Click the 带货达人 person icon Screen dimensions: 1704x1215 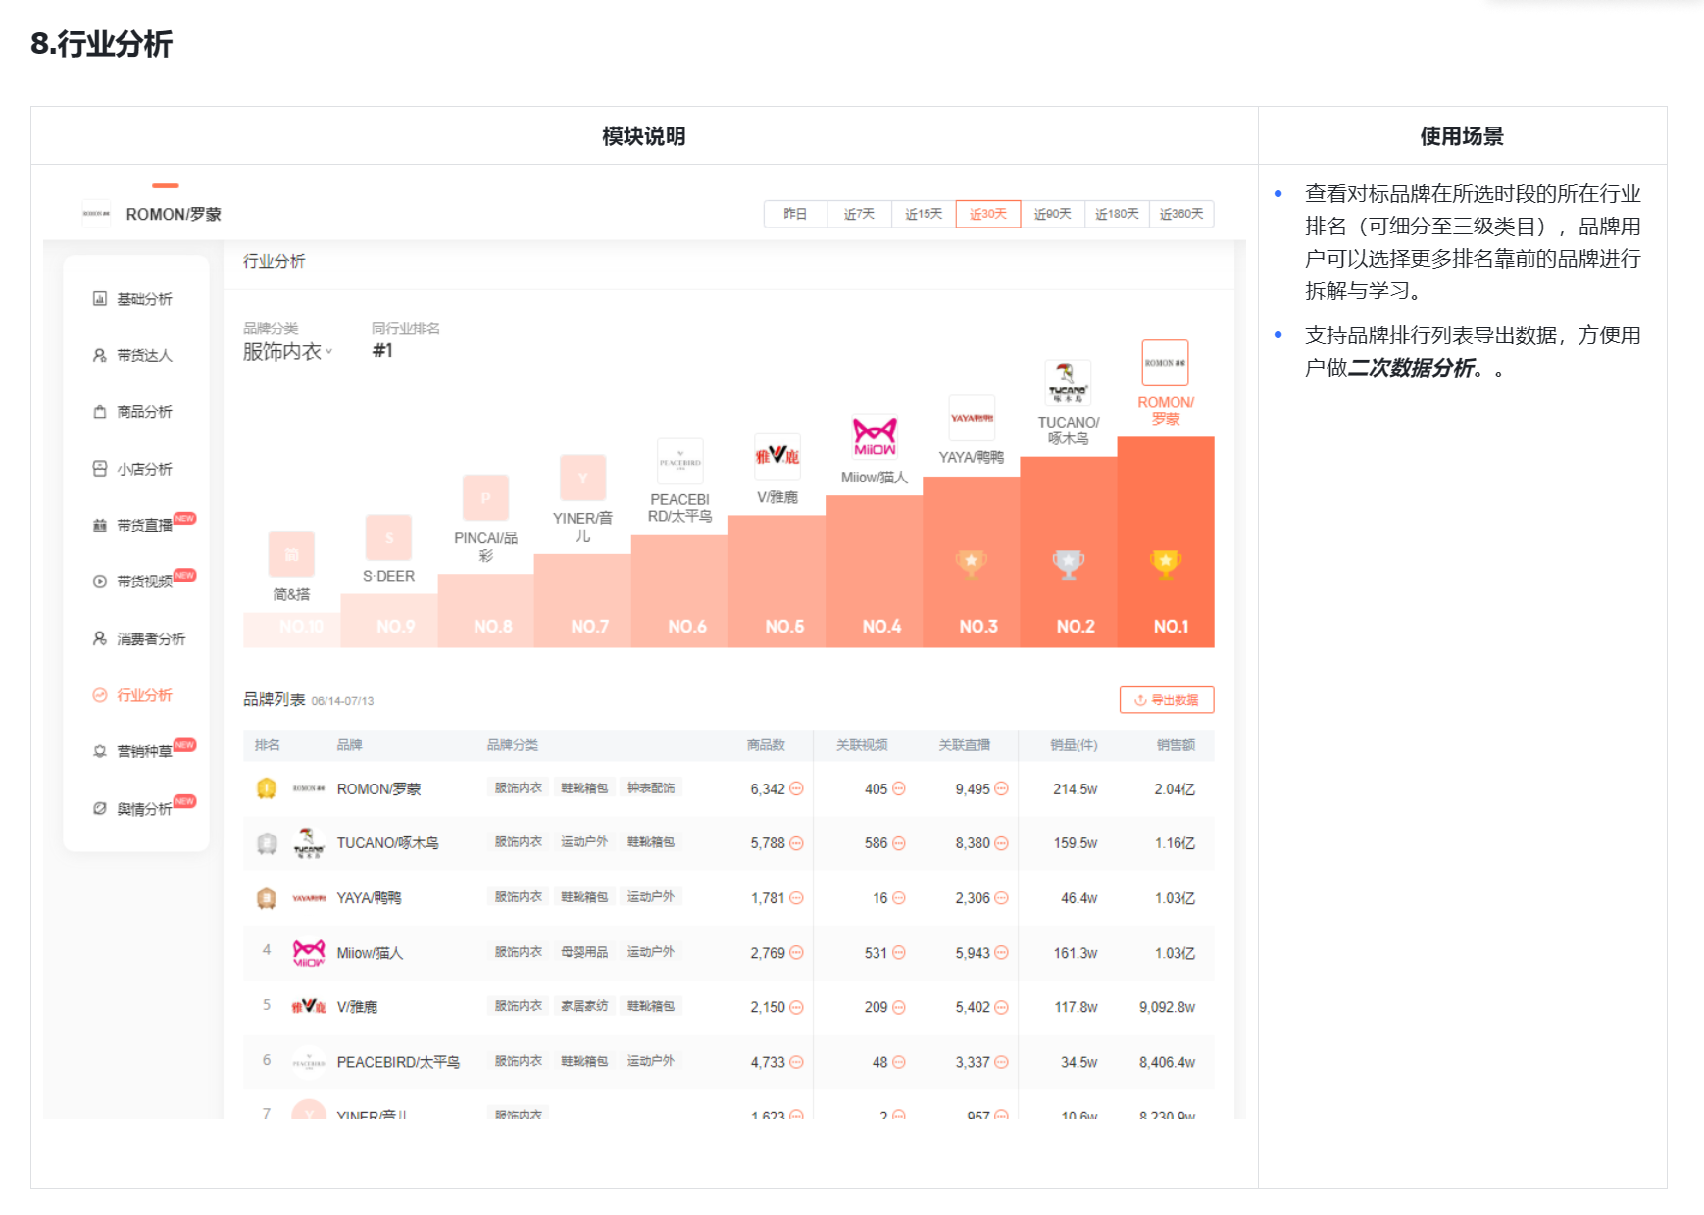[99, 355]
